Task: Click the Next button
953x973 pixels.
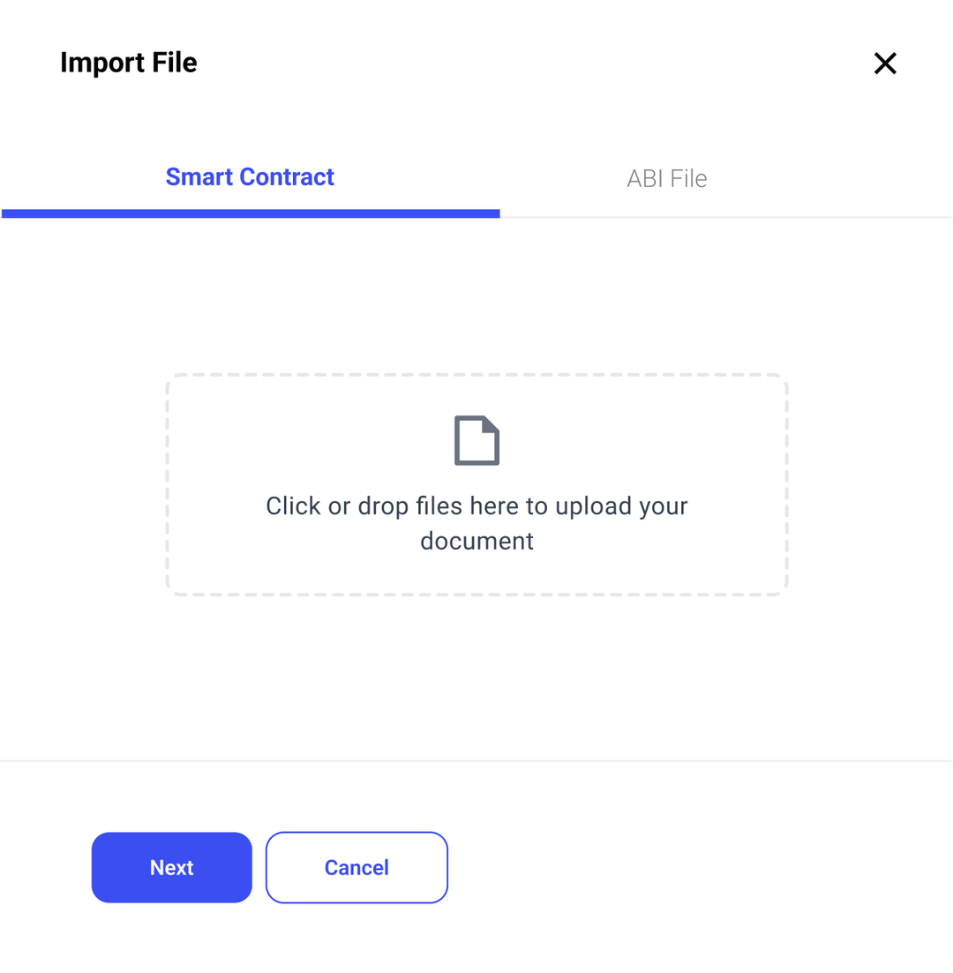Action: click(x=171, y=867)
